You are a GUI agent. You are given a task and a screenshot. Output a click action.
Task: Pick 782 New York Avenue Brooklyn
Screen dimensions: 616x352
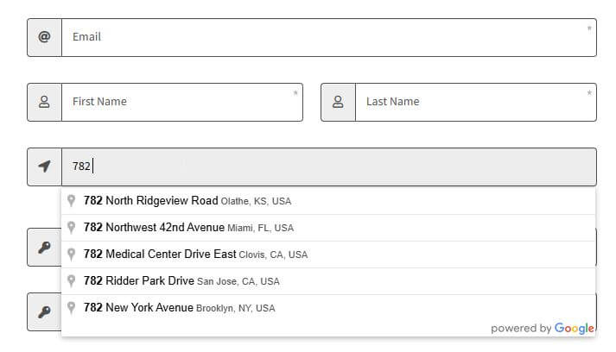pos(328,308)
